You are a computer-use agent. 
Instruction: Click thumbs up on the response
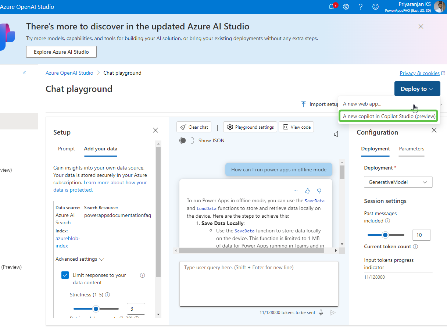307,191
